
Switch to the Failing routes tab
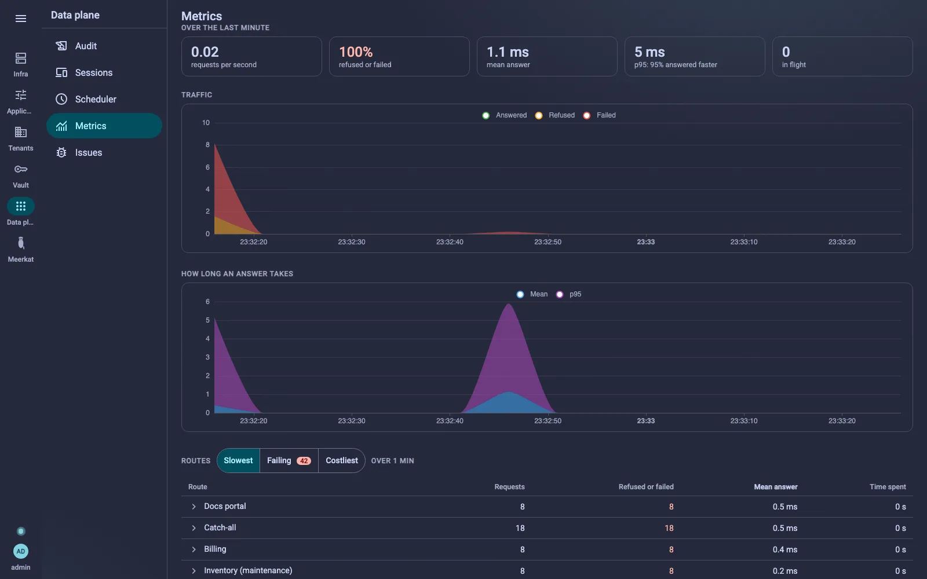tap(289, 460)
